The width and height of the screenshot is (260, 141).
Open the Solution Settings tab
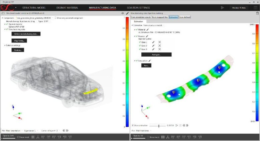(x=138, y=7)
